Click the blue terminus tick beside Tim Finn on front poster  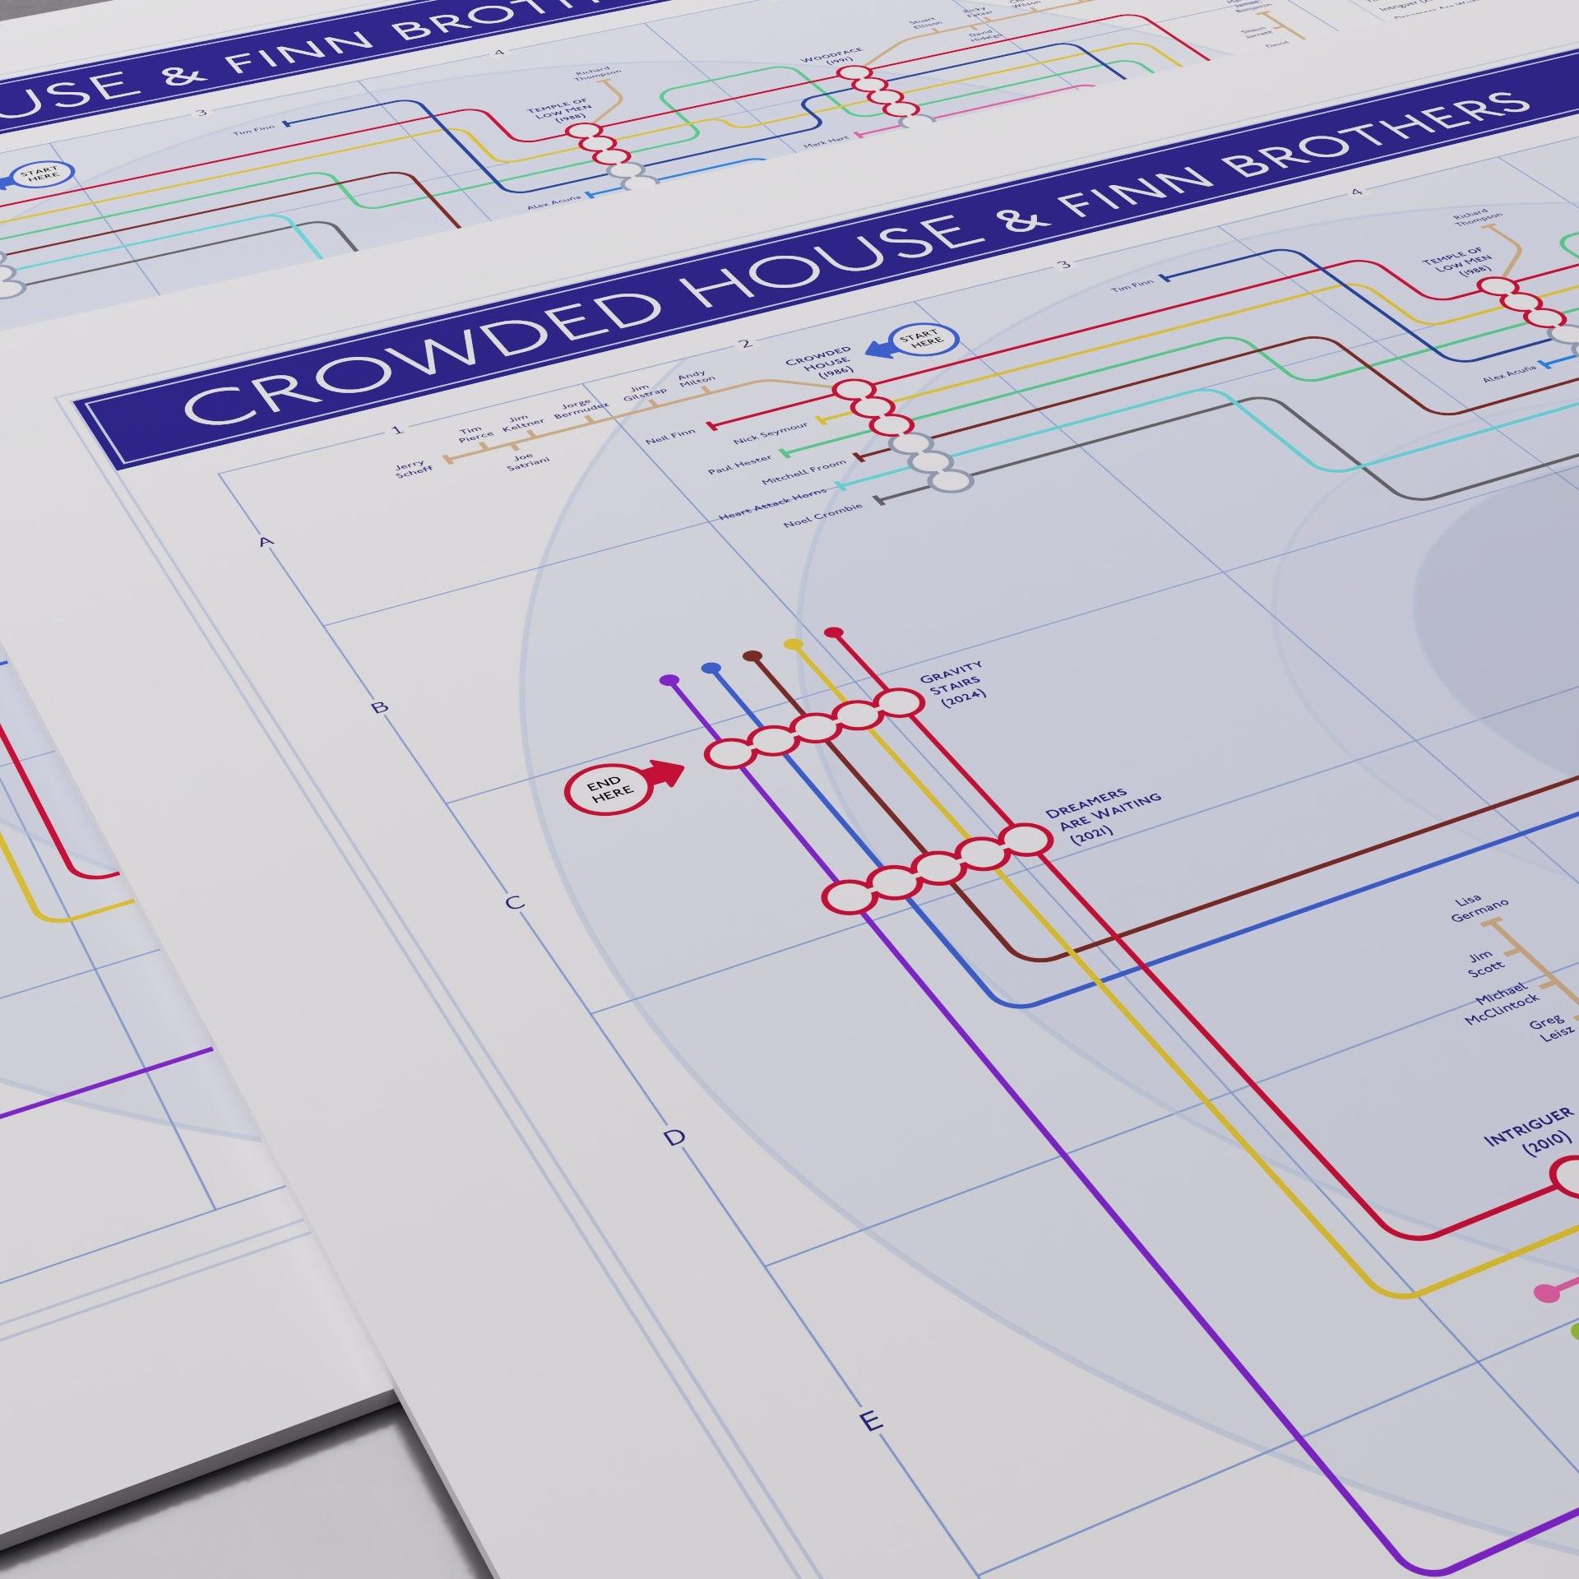pos(1165,277)
